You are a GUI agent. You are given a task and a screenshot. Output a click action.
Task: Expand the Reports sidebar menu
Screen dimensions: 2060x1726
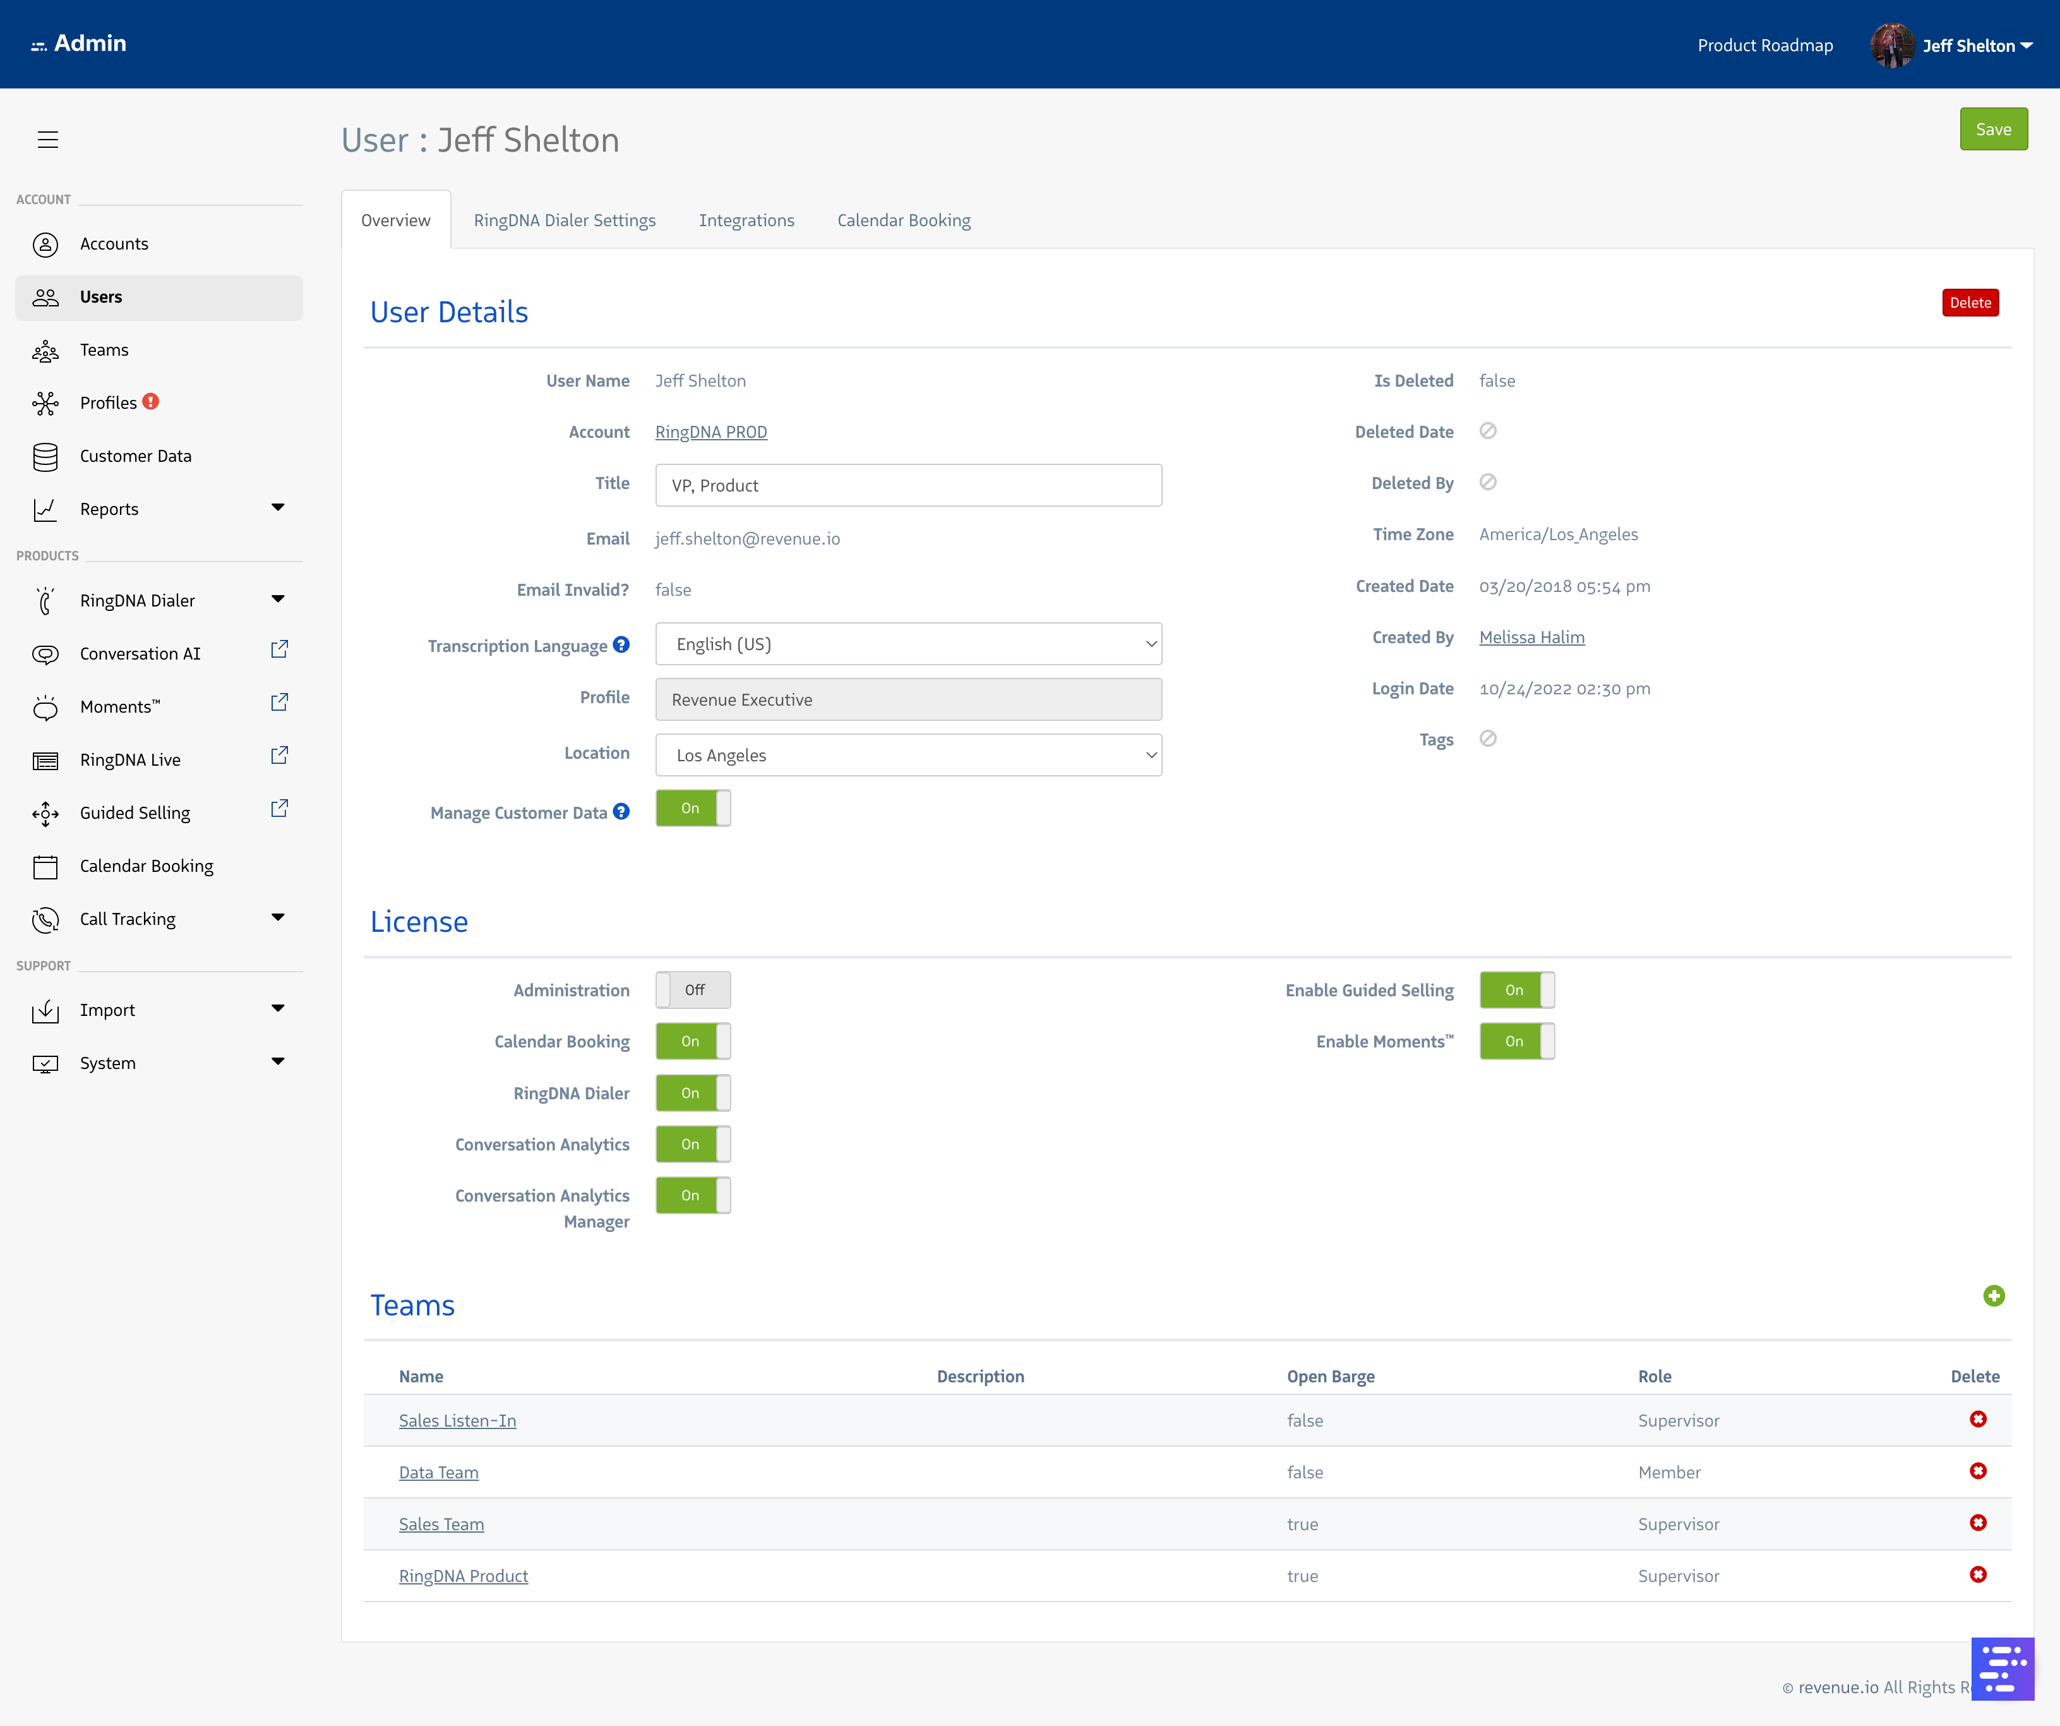click(x=278, y=509)
